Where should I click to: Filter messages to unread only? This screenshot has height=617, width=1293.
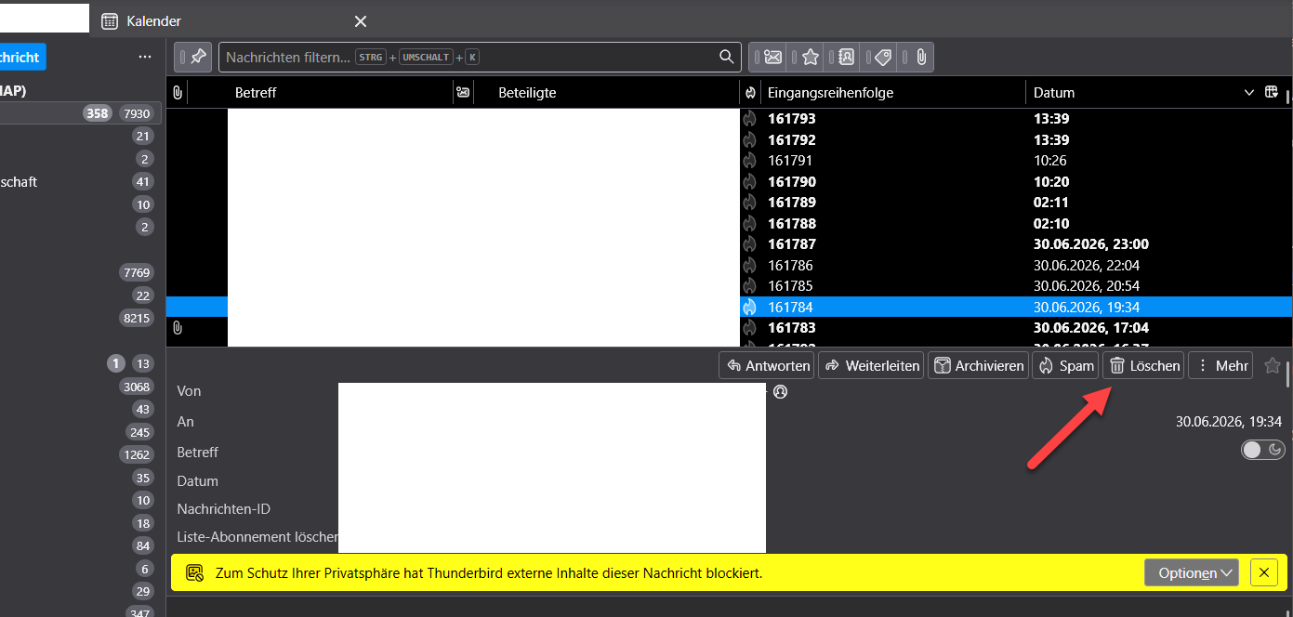pos(768,57)
